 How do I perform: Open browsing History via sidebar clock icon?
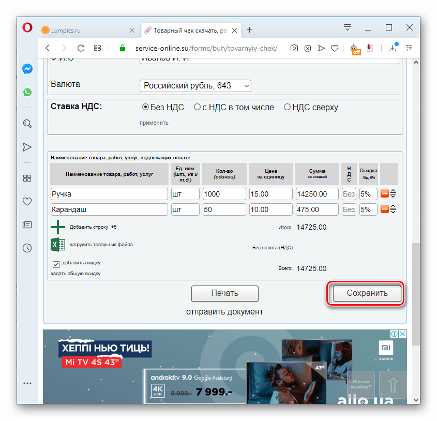pos(27,248)
